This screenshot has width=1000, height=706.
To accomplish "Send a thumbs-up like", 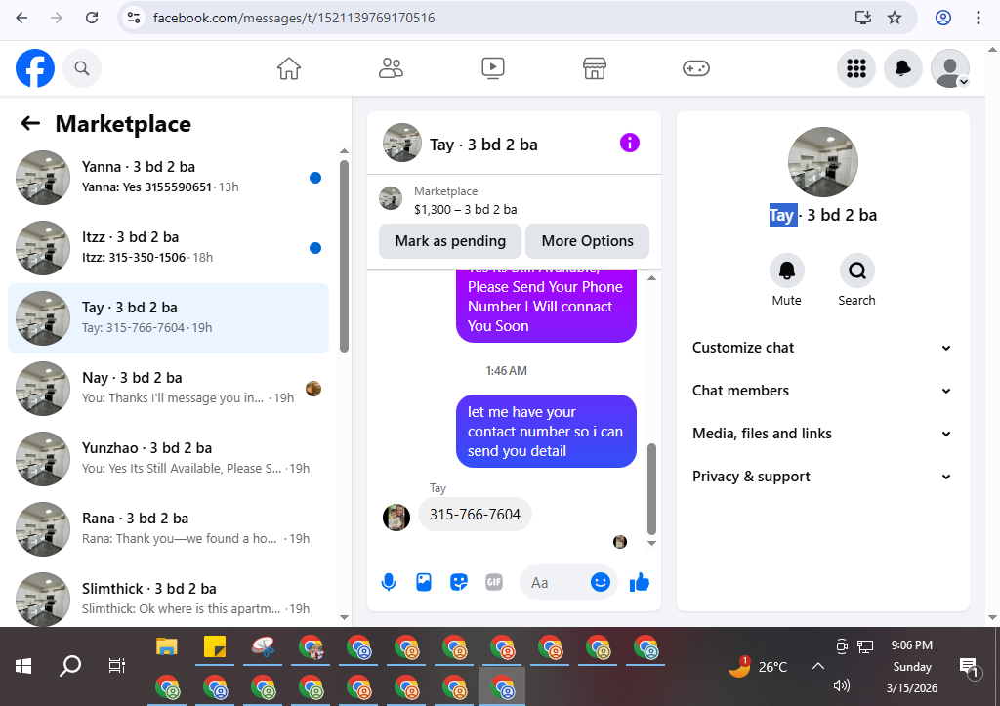I will (639, 582).
